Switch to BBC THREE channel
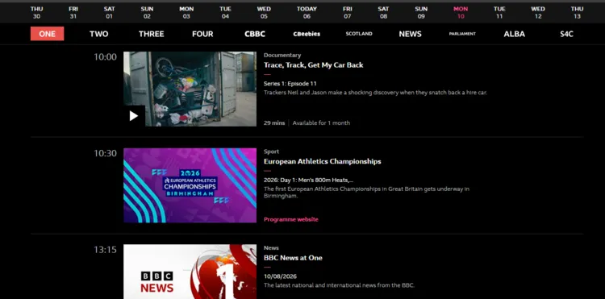Image resolution: width=605 pixels, height=299 pixels. coord(152,34)
